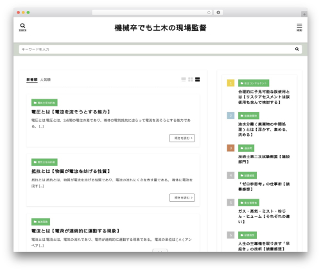Open the article 電流とは【電荷が連続的に運動する現象】

[x=75, y=231]
